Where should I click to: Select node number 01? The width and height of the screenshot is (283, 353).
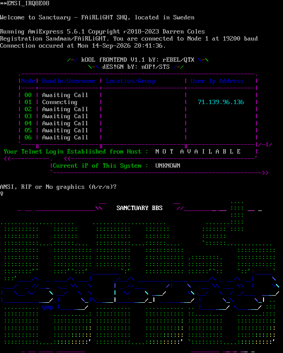click(x=28, y=102)
